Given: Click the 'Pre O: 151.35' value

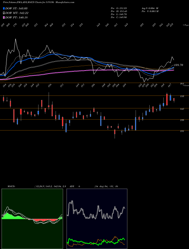Looking at the screenshot, I should click(x=119, y=8).
